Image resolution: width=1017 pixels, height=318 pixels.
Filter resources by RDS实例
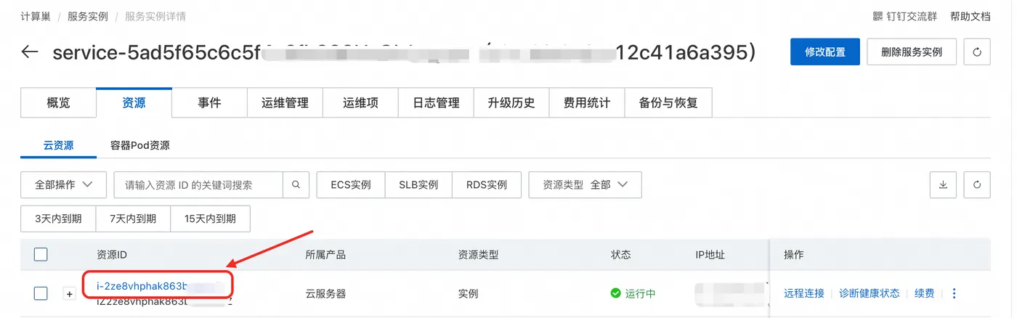486,185
